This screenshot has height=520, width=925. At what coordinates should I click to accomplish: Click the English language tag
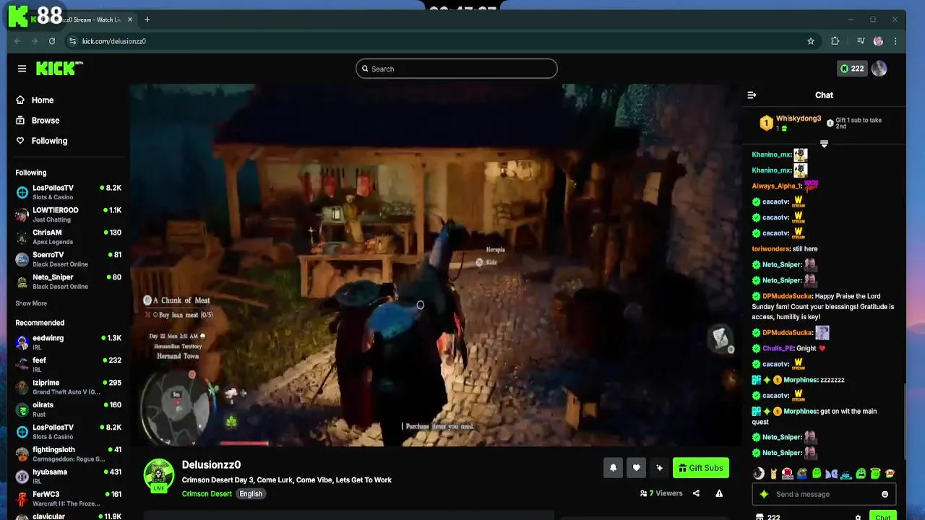(x=251, y=494)
